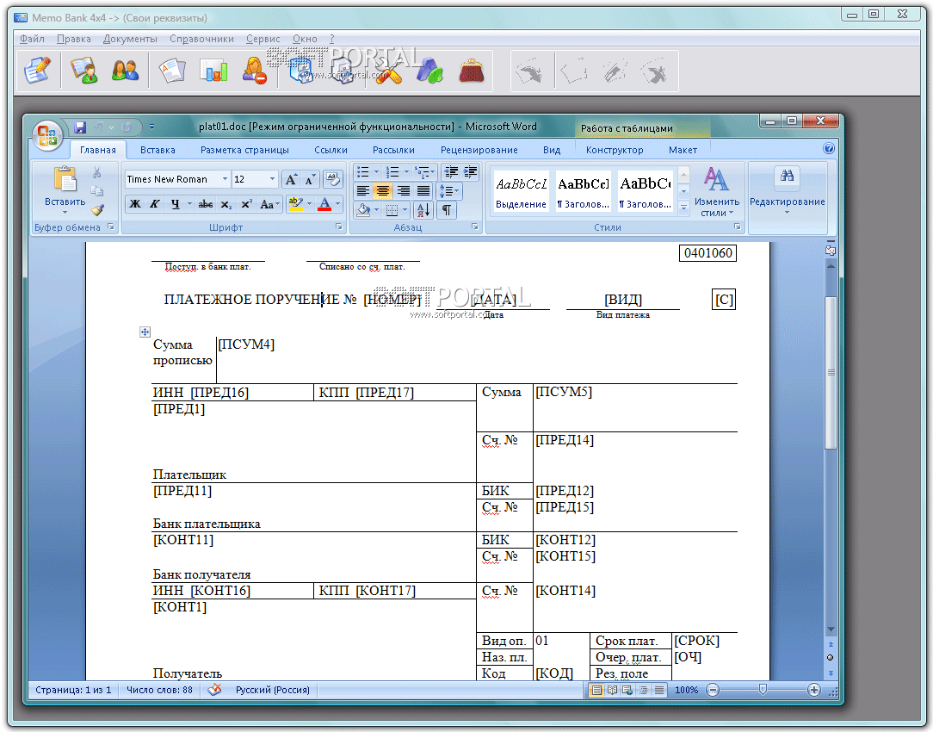Decrease font size with the shrink font icon
This screenshot has width=933, height=732.
(310, 179)
